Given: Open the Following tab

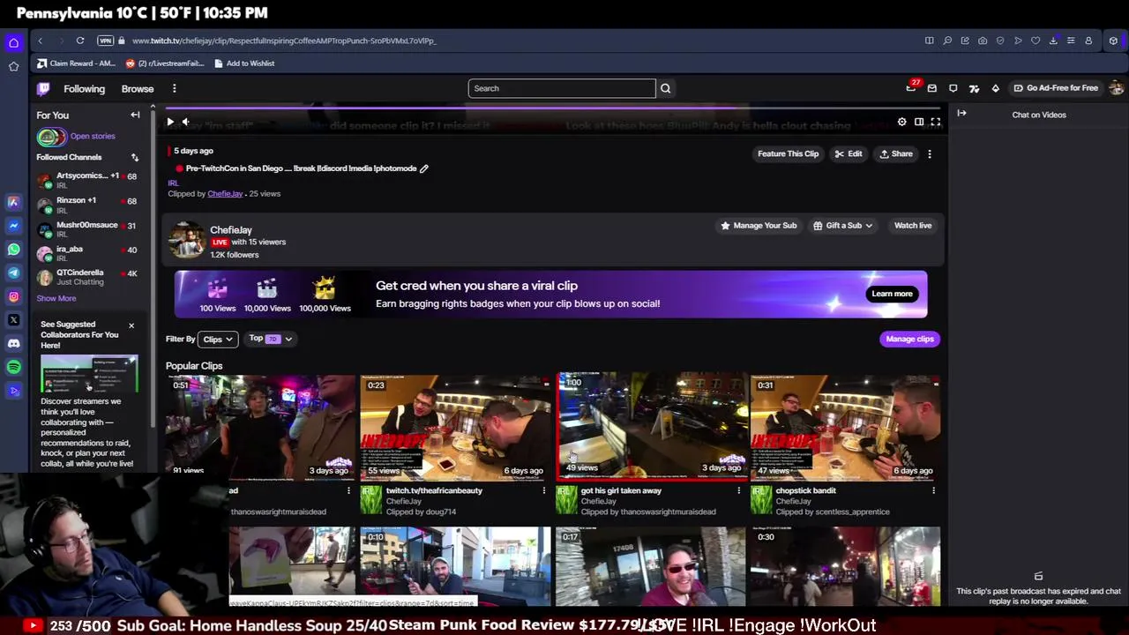Looking at the screenshot, I should tap(84, 89).
